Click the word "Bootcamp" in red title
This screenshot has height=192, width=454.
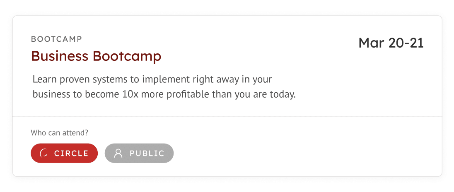tap(127, 56)
